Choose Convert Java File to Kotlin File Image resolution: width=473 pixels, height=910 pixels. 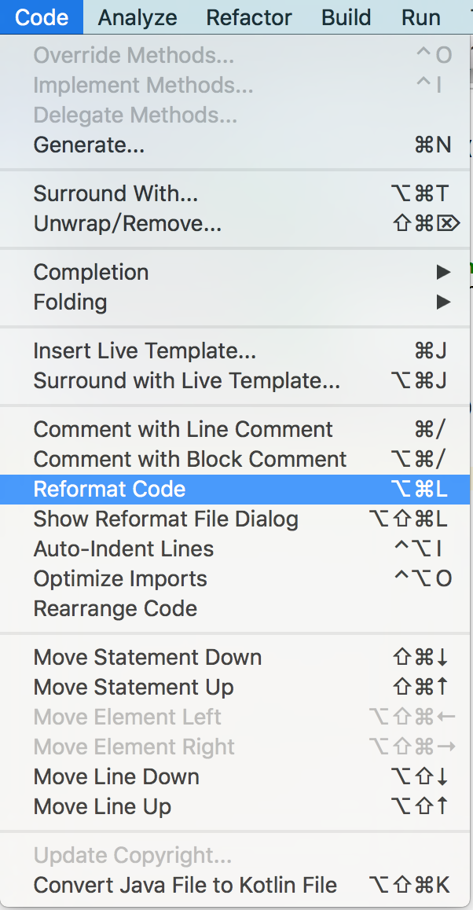pos(185,885)
